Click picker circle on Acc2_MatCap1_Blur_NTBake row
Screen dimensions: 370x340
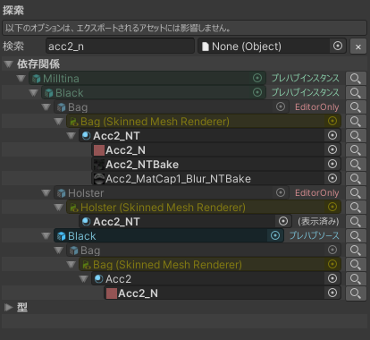[x=332, y=178]
